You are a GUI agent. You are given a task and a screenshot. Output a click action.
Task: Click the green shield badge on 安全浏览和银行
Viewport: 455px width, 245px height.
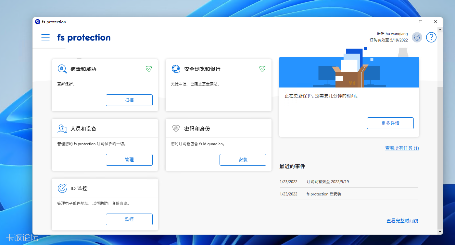[x=262, y=69]
